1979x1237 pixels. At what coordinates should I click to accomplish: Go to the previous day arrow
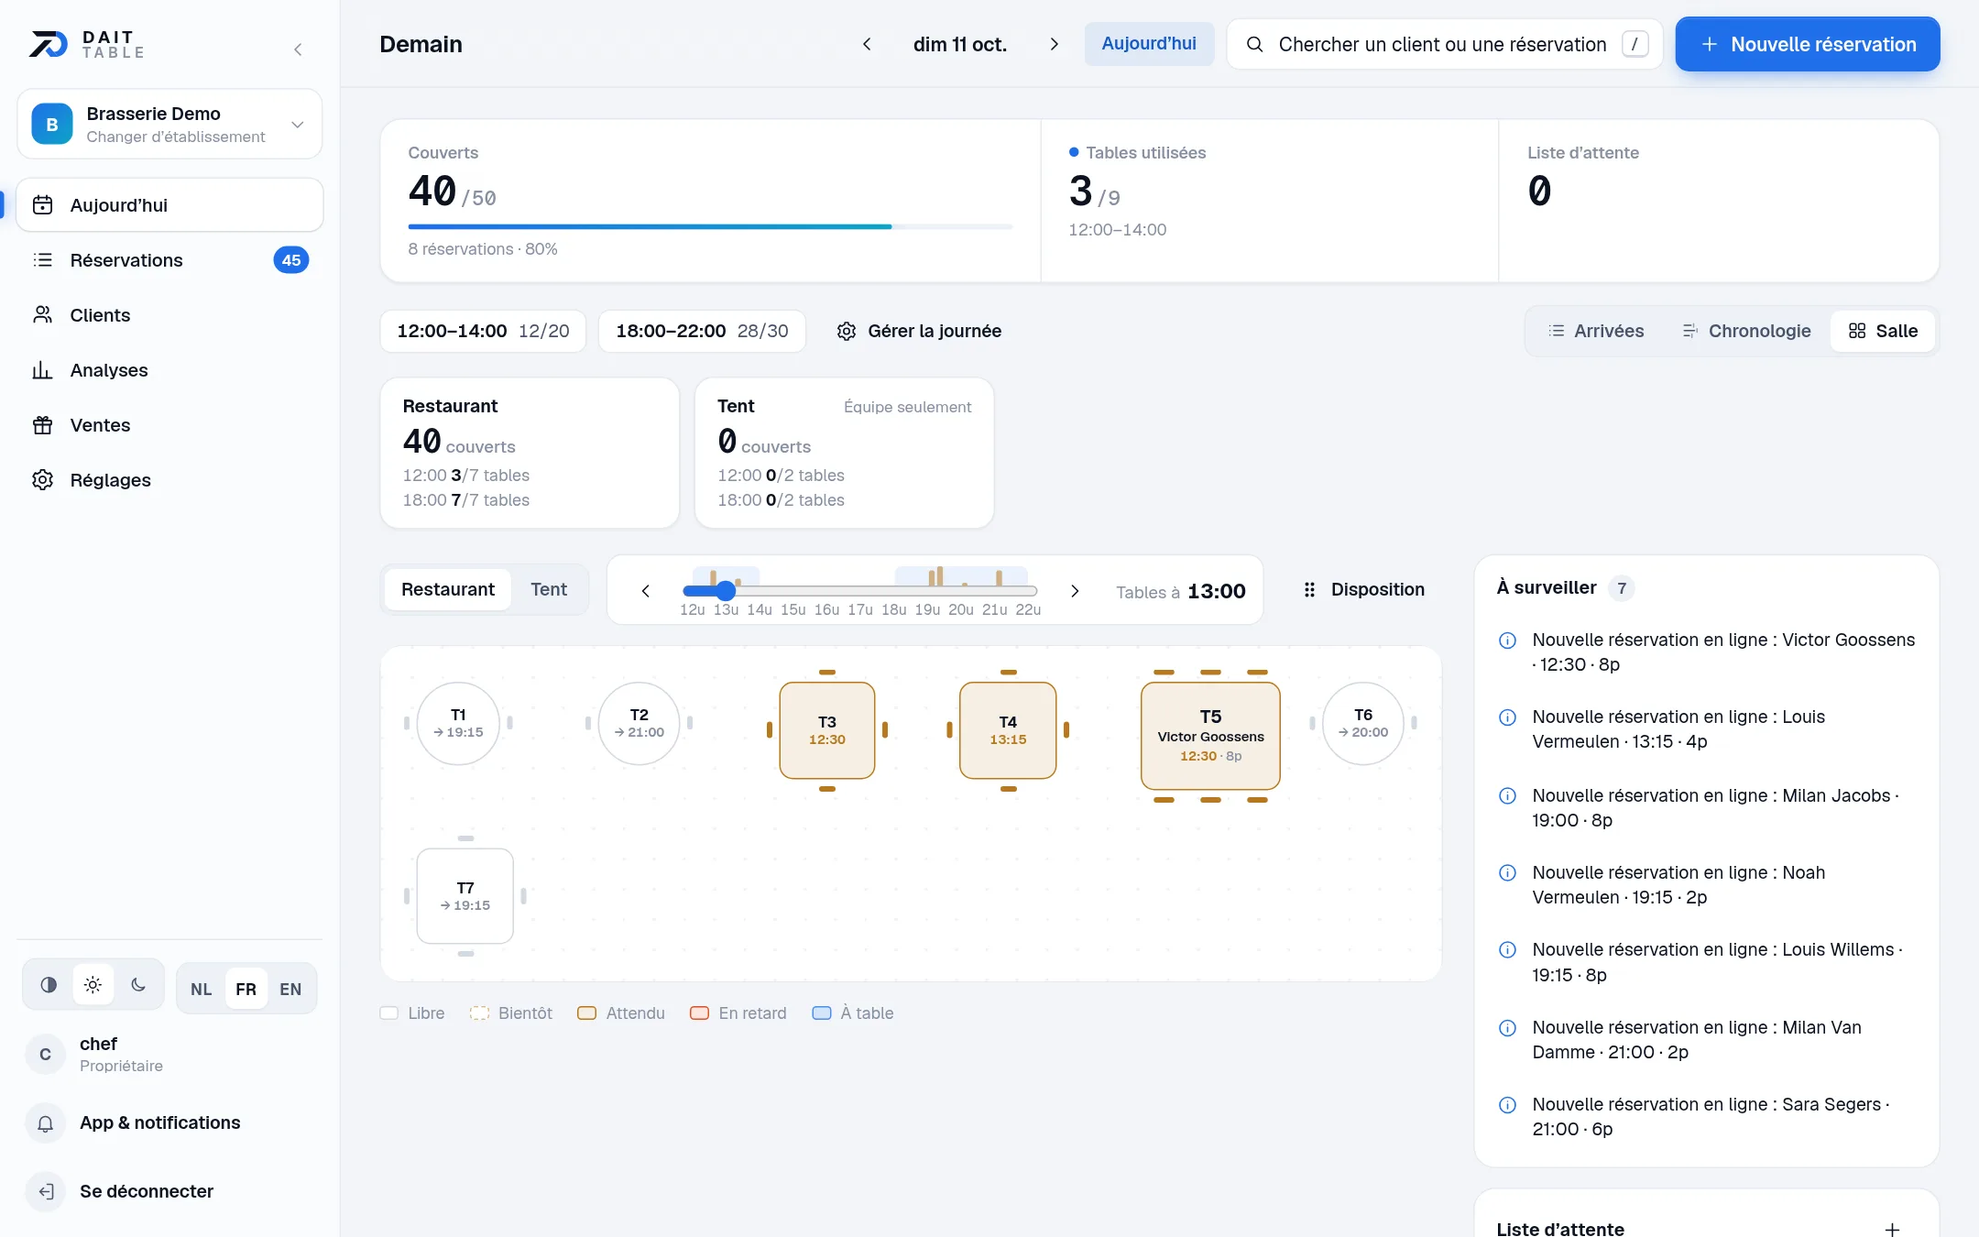coord(867,44)
